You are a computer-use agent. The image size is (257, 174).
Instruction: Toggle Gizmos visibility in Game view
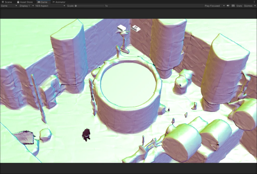248,6
